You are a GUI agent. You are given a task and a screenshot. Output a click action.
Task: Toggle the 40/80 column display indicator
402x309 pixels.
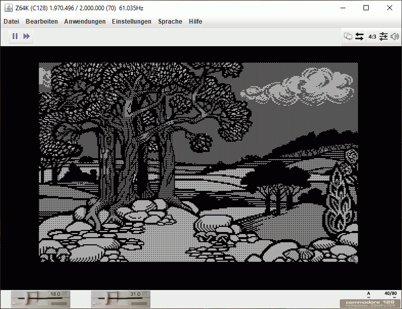tap(391, 294)
